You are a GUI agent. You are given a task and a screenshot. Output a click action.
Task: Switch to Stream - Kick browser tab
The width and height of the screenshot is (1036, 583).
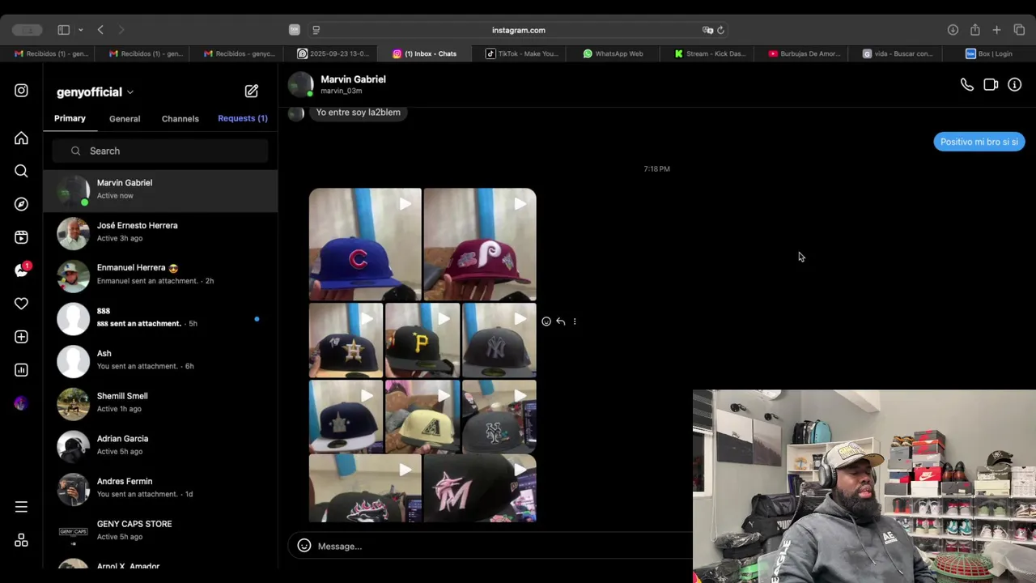pos(708,53)
